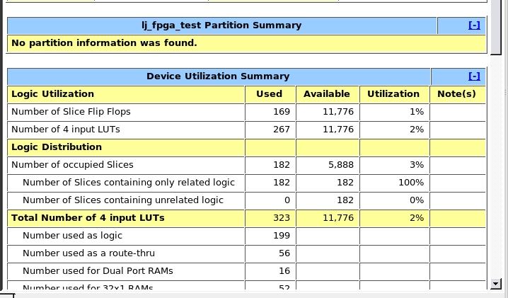Select the 'No partition information was found' message
Image resolution: width=508 pixels, height=298 pixels.
pos(104,43)
